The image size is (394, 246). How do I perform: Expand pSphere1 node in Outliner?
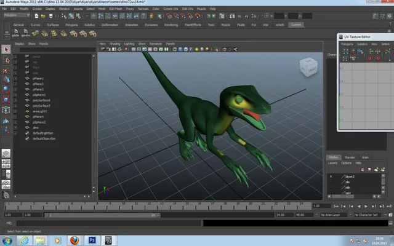[15, 95]
